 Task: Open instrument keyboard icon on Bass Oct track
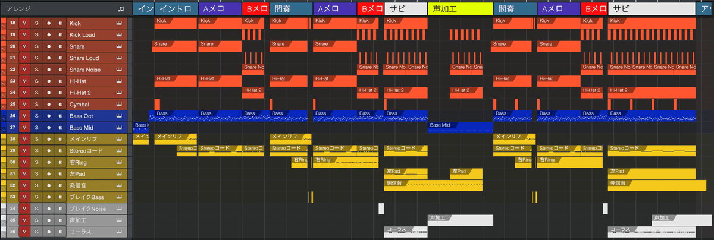pos(118,116)
